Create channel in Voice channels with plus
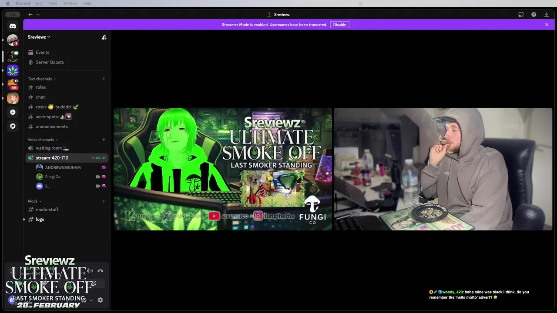The image size is (557, 313). click(104, 140)
